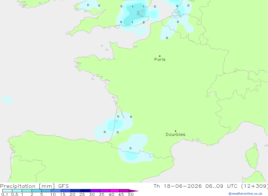Click the 45–50 mm legend swatch
Image resolution: width=268 pixels, height=196 pixels.
tap(124, 191)
